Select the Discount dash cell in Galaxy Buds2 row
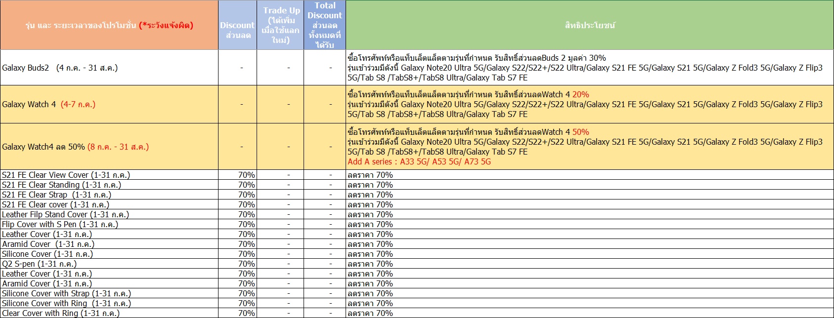The height and width of the screenshot is (318, 834). coord(237,68)
